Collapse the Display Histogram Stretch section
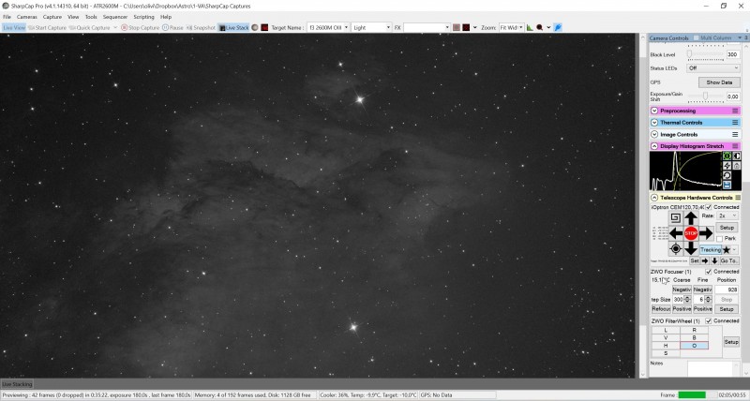This screenshot has width=750, height=401. (x=654, y=146)
